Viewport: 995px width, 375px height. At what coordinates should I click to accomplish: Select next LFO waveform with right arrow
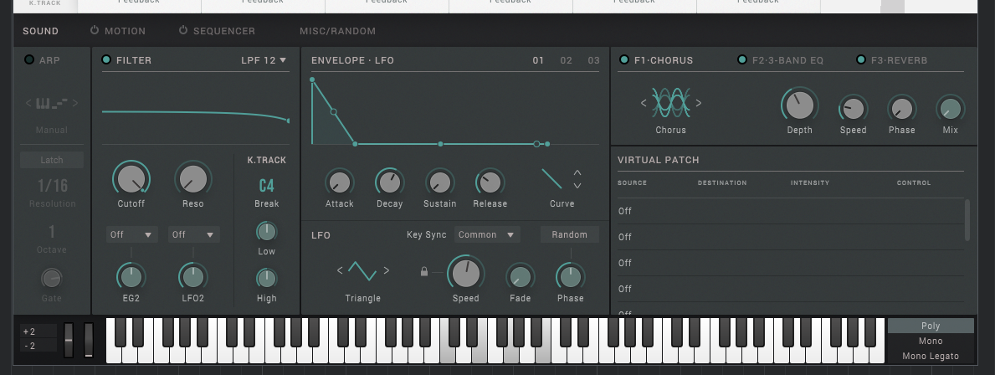coord(386,270)
